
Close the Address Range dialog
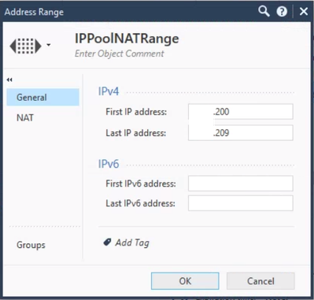tap(304, 12)
